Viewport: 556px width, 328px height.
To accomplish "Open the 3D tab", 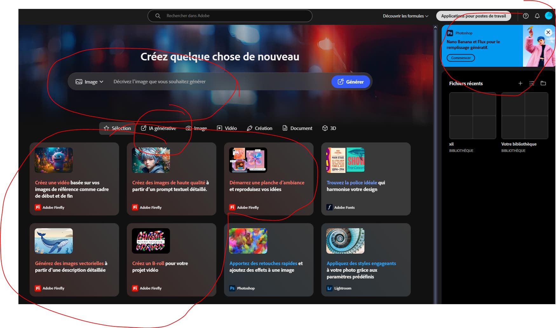I will [329, 128].
